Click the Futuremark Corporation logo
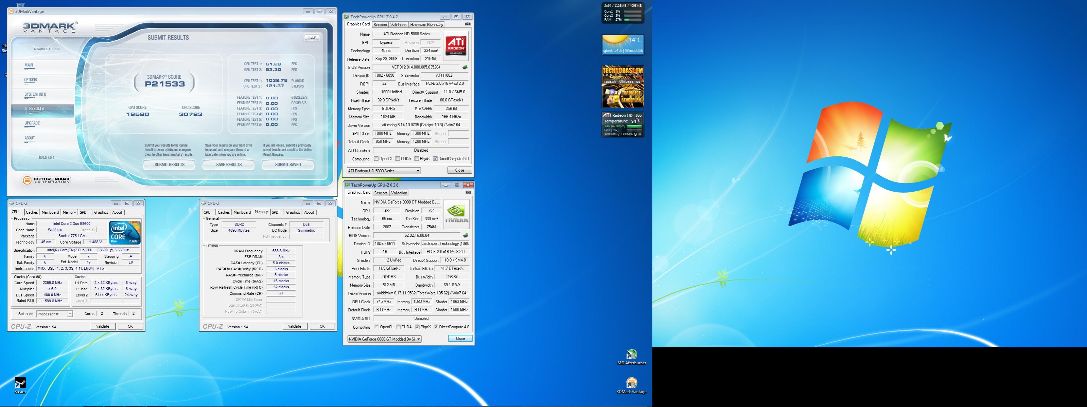The height and width of the screenshot is (407, 1087). pos(47,180)
